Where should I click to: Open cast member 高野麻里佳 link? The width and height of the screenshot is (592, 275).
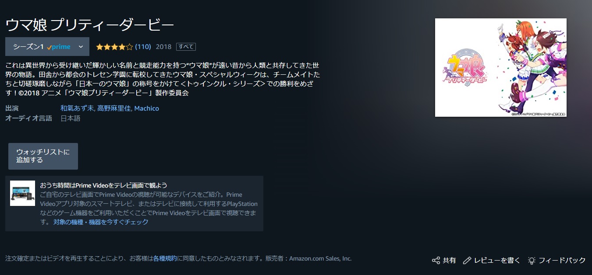(x=114, y=108)
